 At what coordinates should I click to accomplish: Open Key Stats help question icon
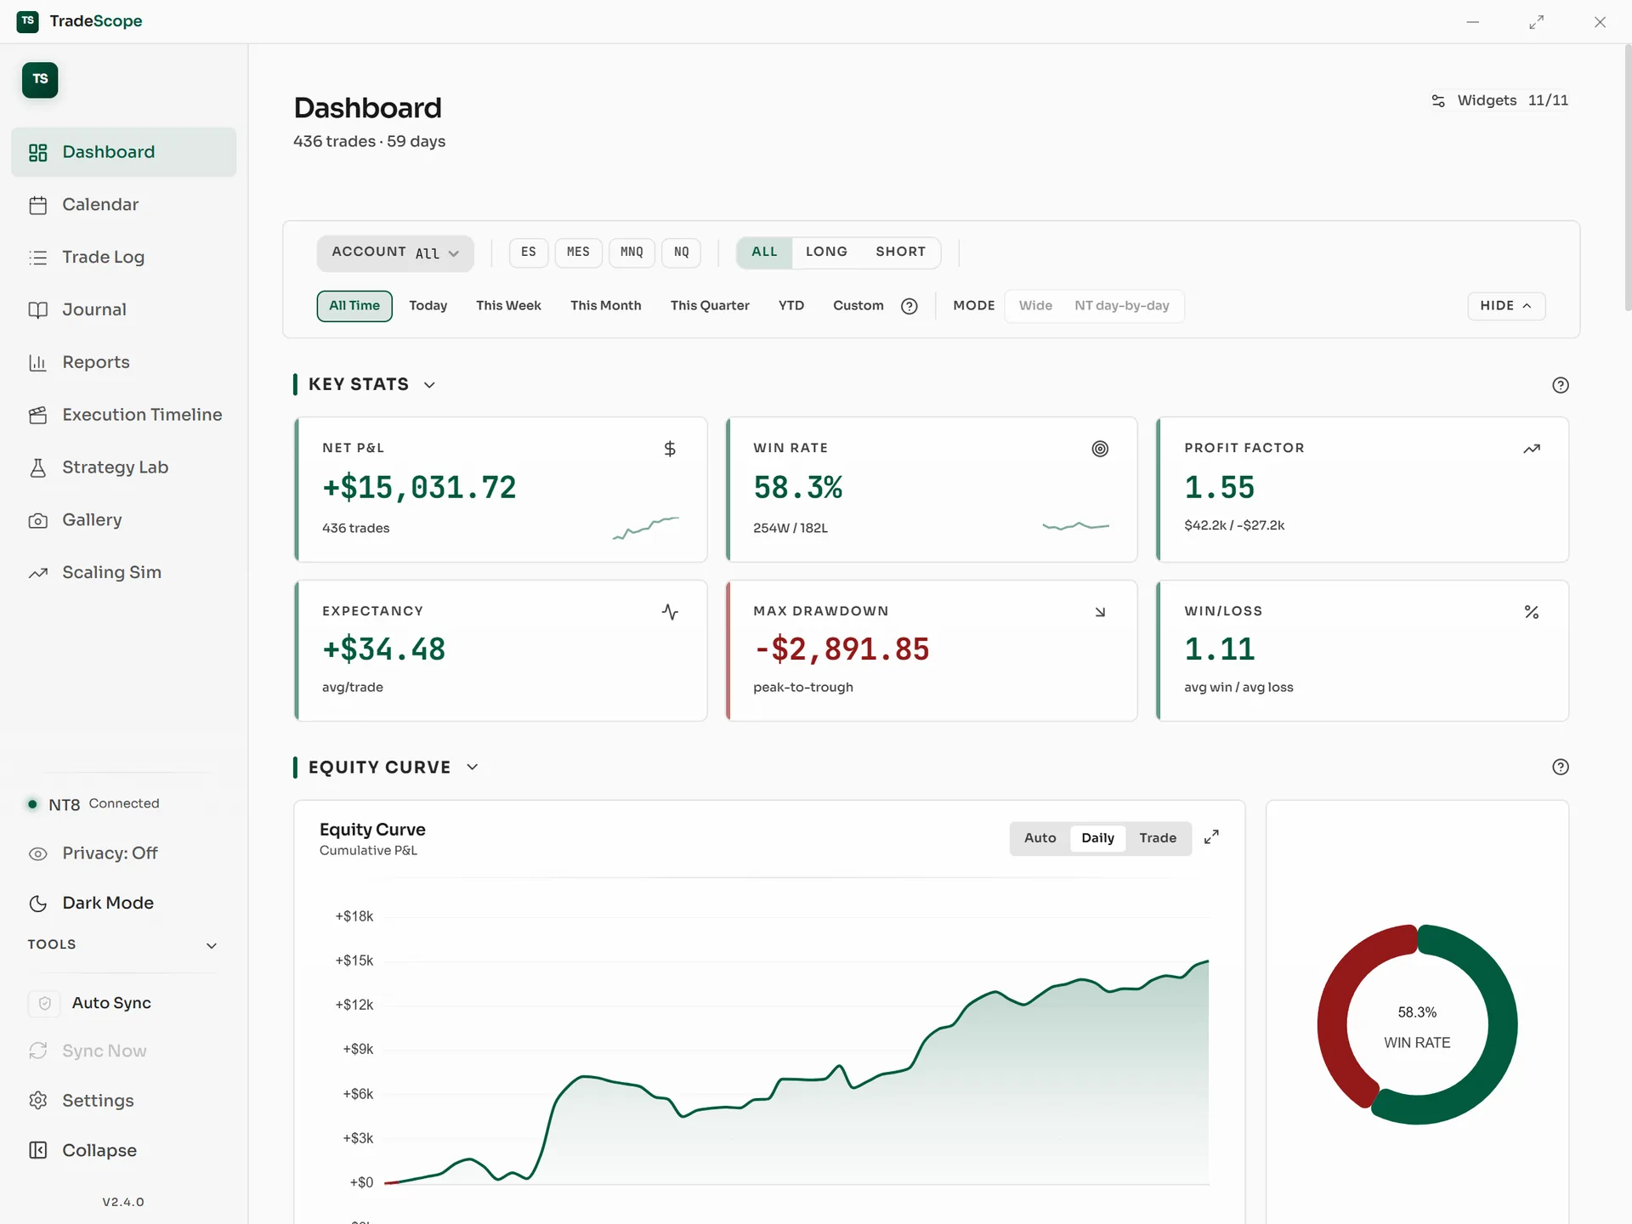1561,385
